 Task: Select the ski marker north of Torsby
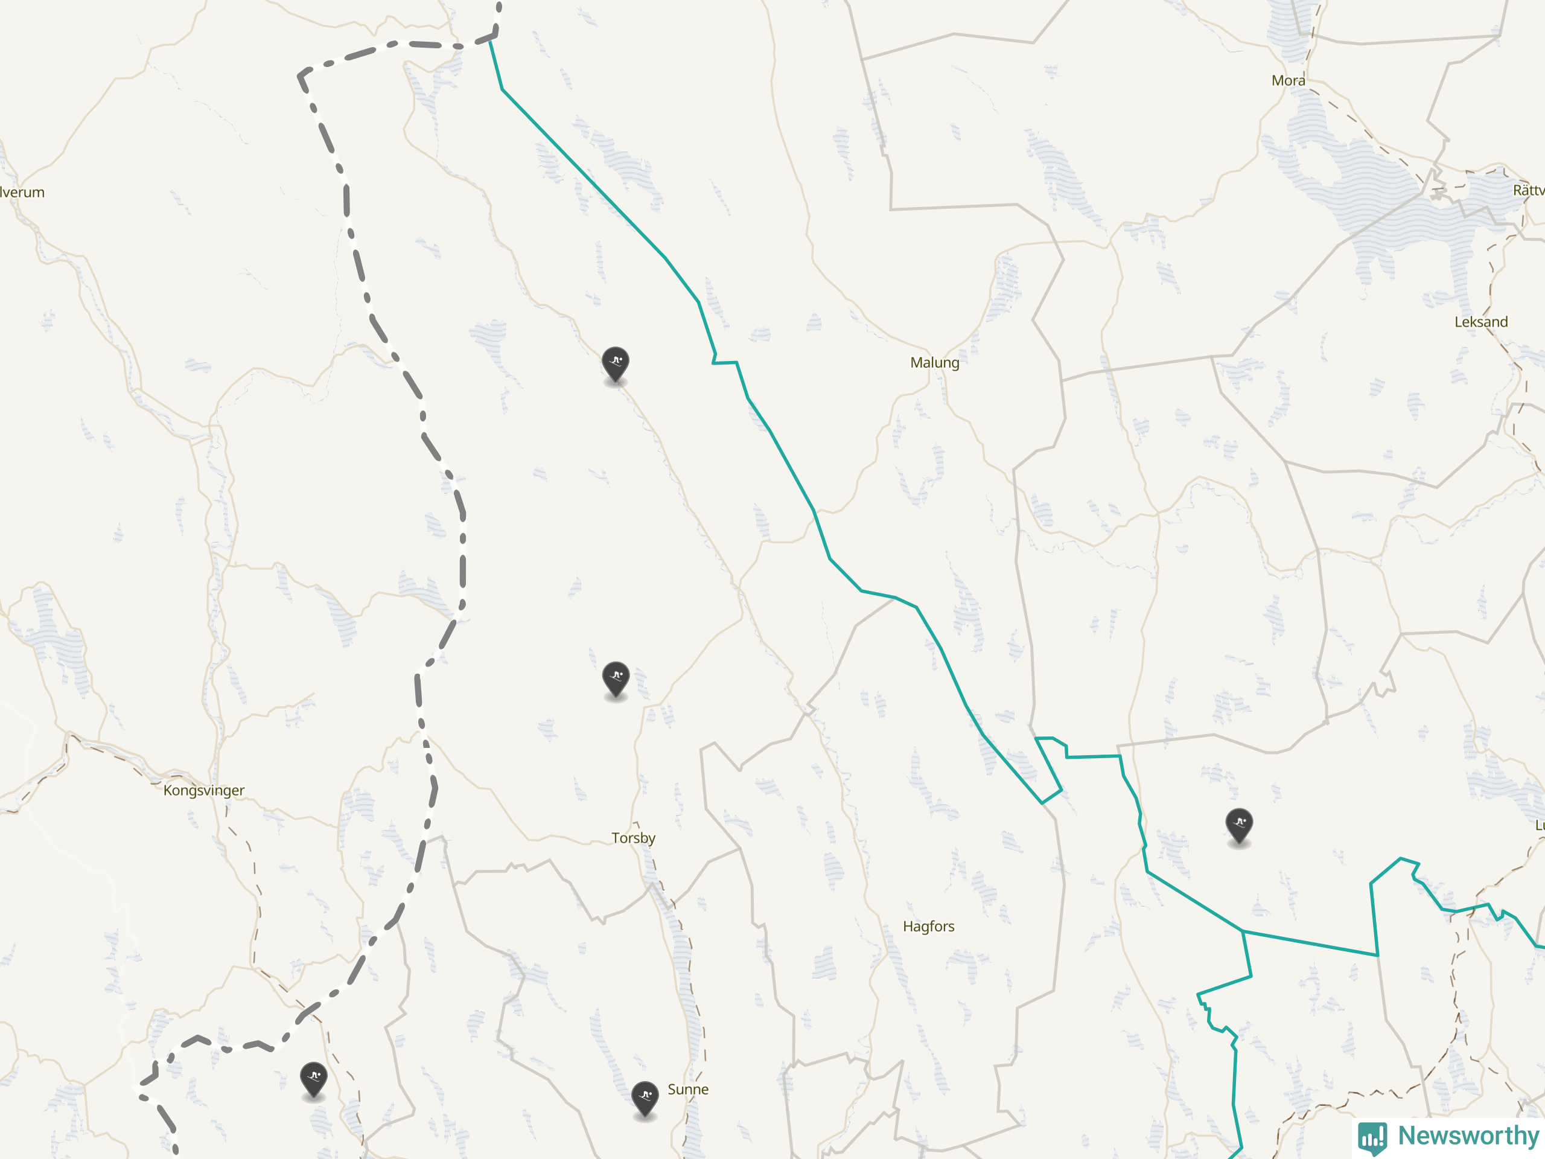click(616, 680)
